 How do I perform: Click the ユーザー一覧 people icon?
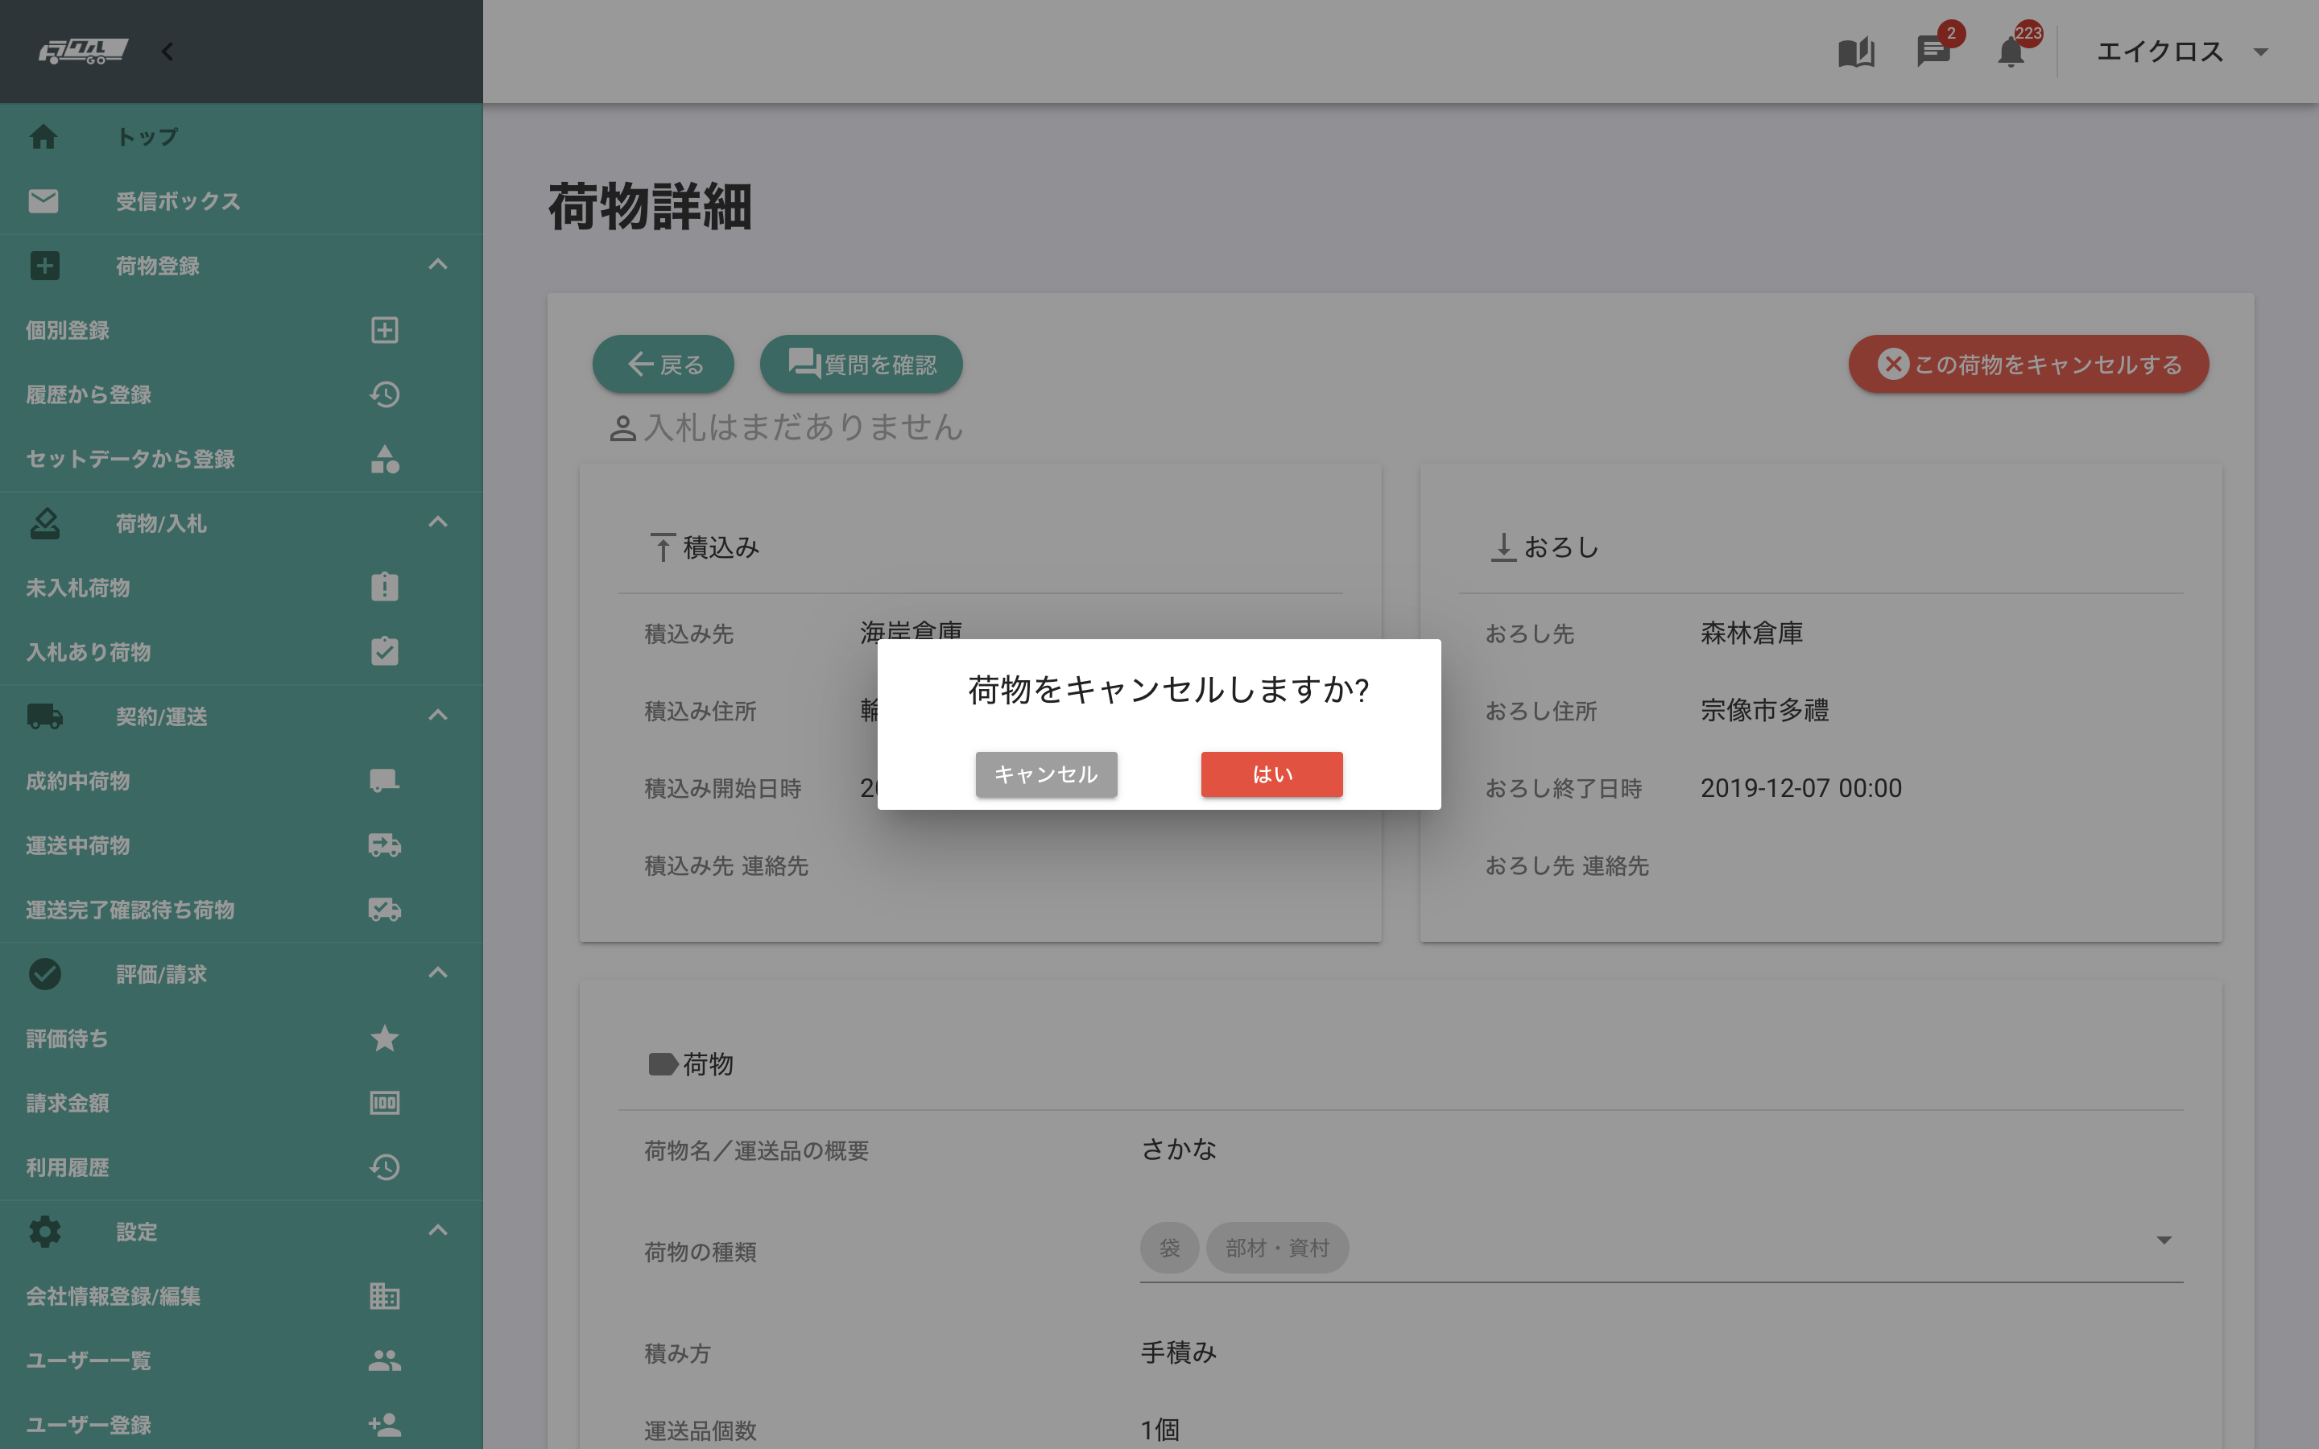(384, 1360)
